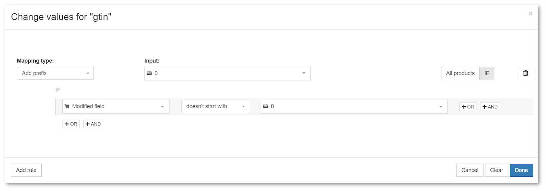The height and width of the screenshot is (191, 546).
Task: Click the shopping cart icon beside Modified field
Action: tap(67, 106)
